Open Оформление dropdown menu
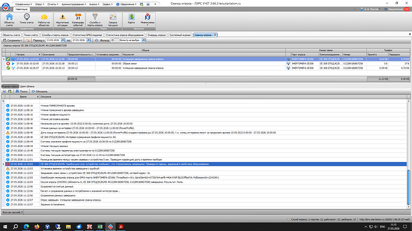Screen dimensions: 412x231 [x=127, y=4]
